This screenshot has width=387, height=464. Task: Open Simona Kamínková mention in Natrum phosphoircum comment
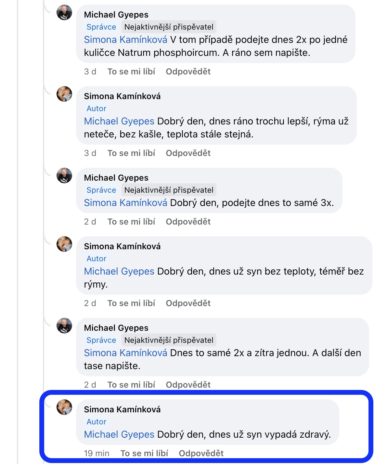(125, 40)
